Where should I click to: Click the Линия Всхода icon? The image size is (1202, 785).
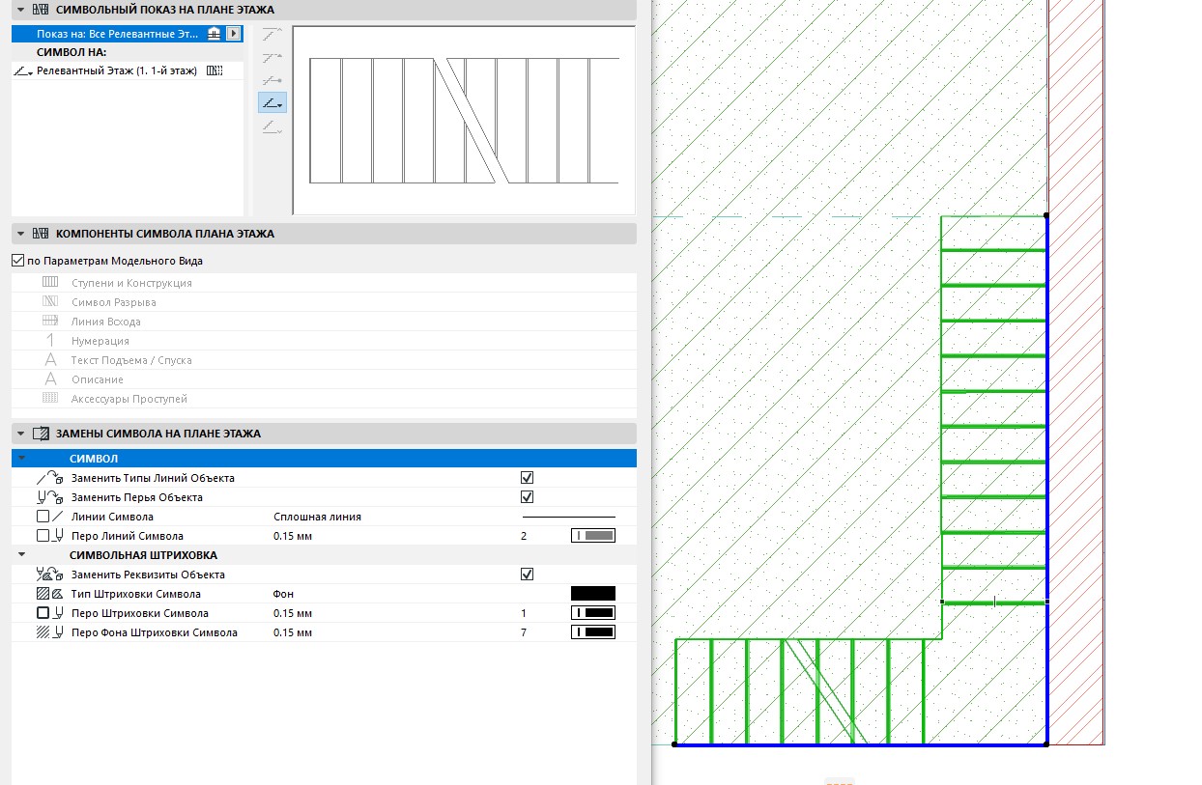click(x=50, y=322)
